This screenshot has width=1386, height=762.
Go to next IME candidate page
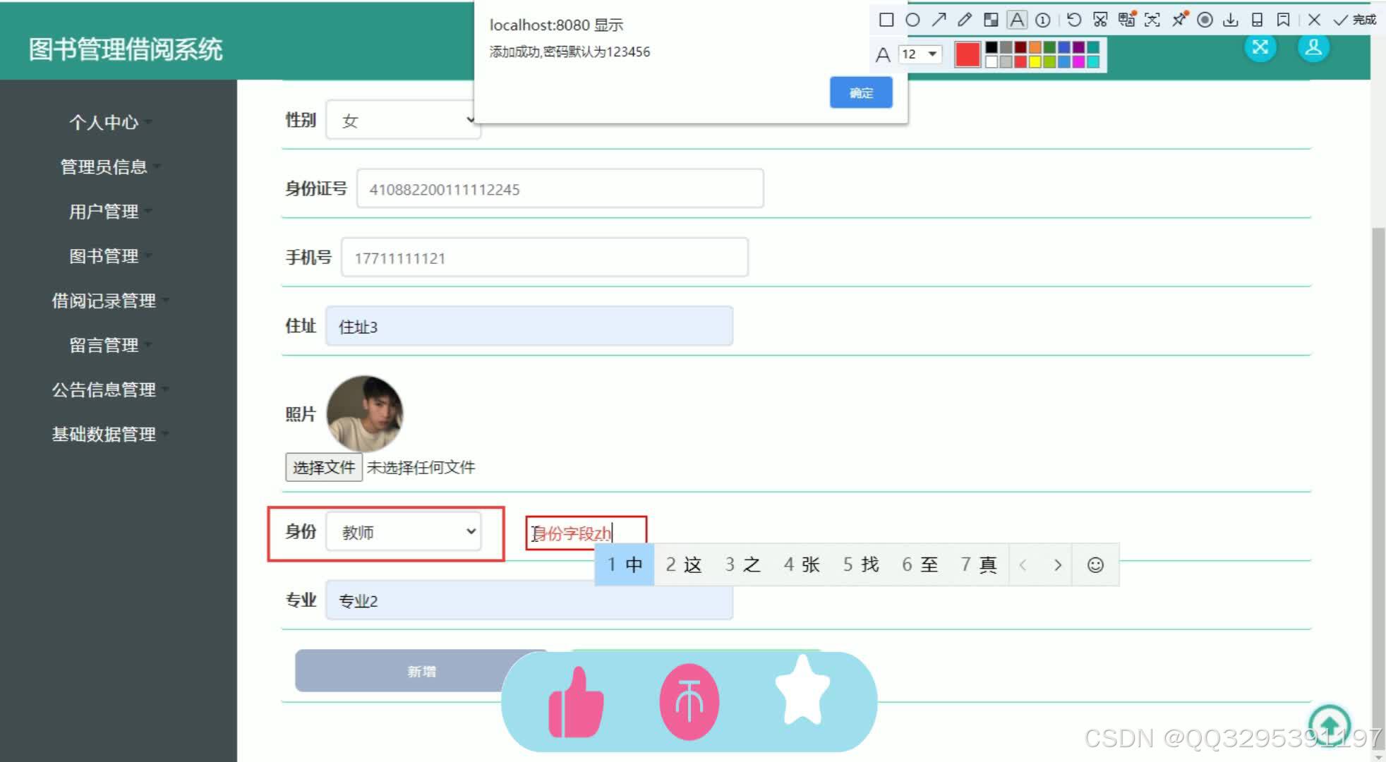click(x=1057, y=565)
